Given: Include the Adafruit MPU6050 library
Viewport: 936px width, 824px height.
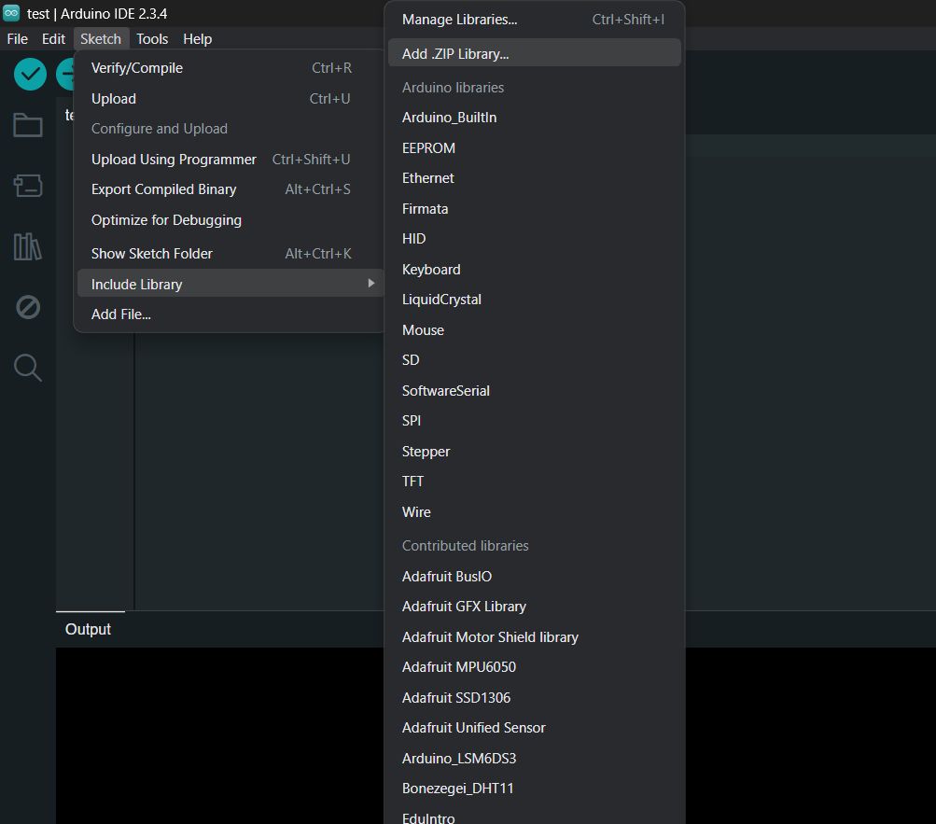Looking at the screenshot, I should point(535,667).
